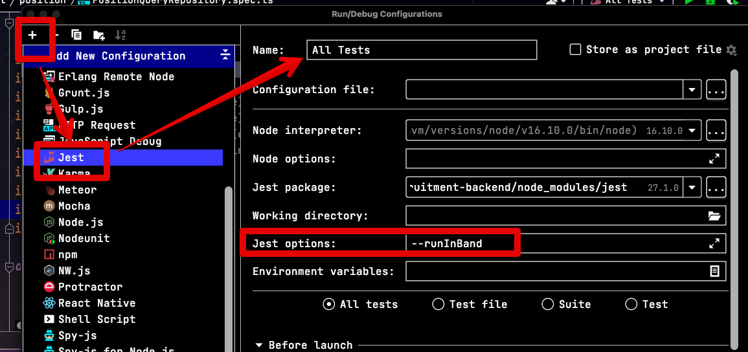748x352 pixels.
Task: Click the Jest package path field
Action: click(545, 187)
